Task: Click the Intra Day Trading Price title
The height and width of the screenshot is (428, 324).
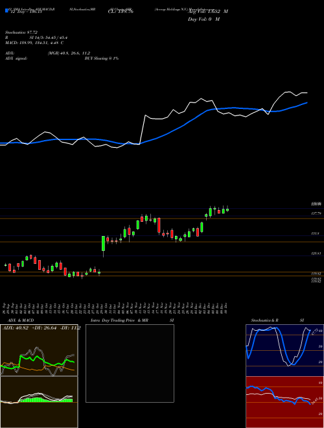Action: pyautogui.click(x=113, y=320)
